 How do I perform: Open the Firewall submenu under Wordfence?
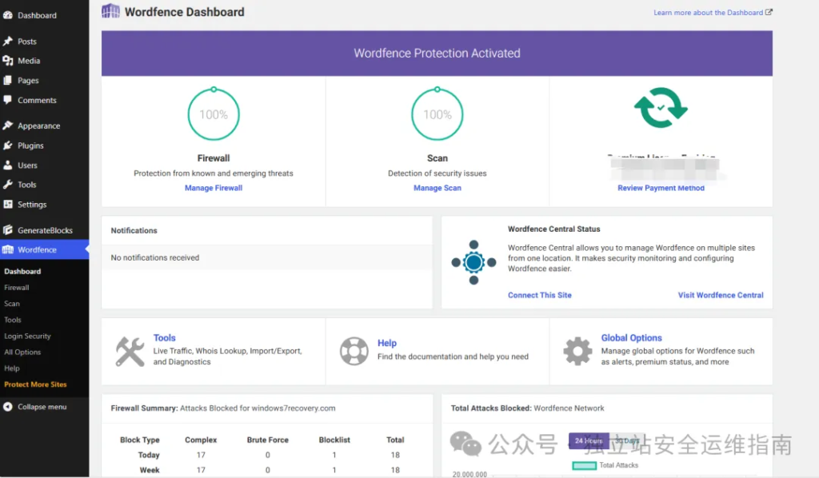tap(17, 288)
